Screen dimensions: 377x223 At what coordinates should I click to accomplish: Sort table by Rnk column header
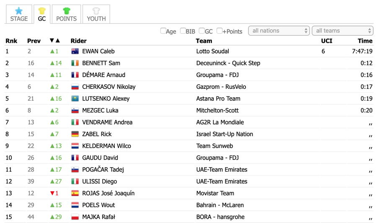pyautogui.click(x=11, y=41)
